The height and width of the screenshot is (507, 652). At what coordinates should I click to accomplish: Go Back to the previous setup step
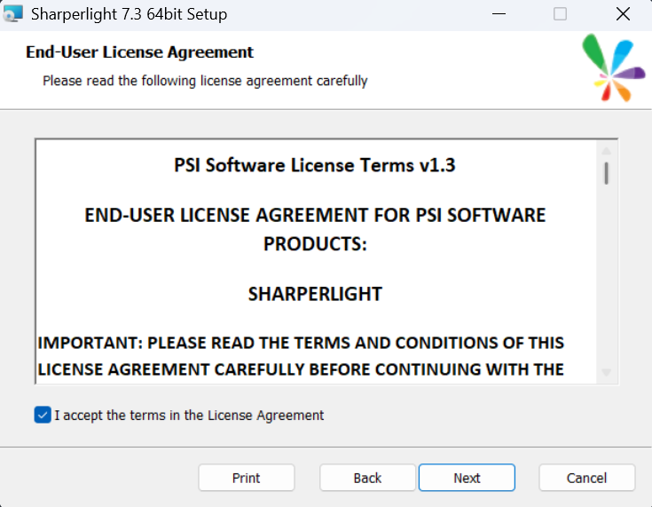(367, 478)
